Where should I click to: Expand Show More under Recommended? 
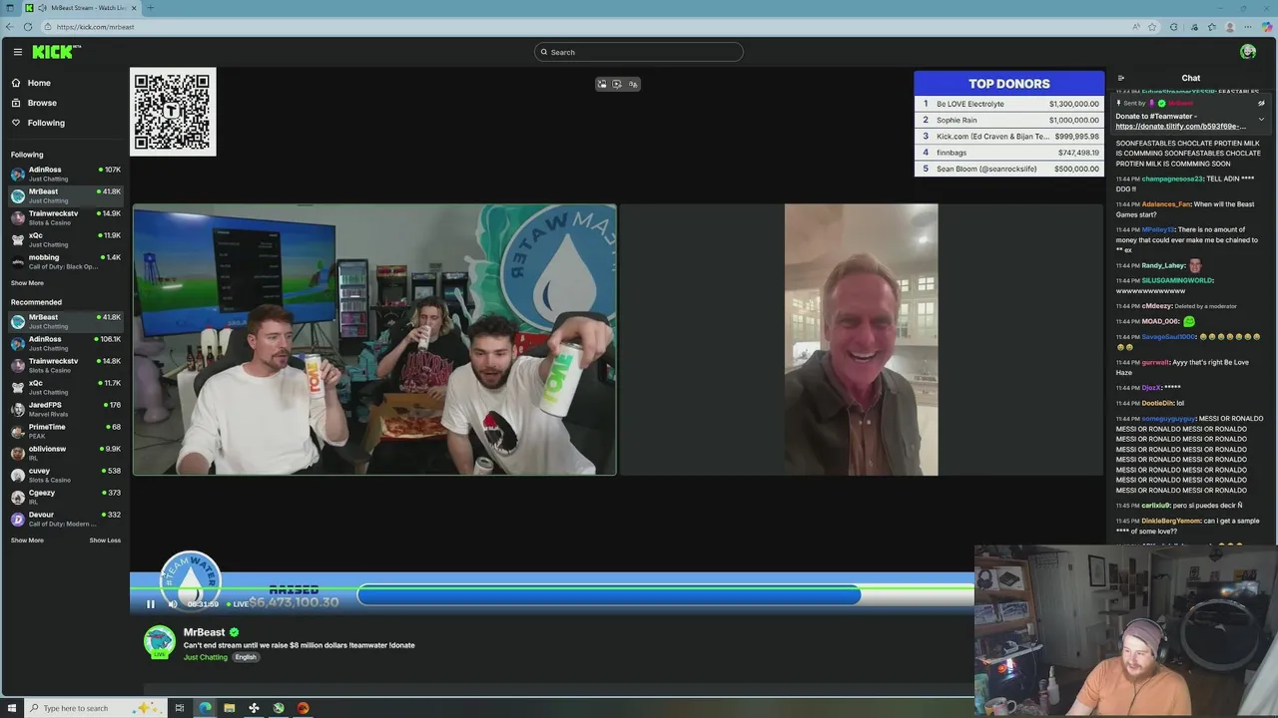click(x=27, y=540)
